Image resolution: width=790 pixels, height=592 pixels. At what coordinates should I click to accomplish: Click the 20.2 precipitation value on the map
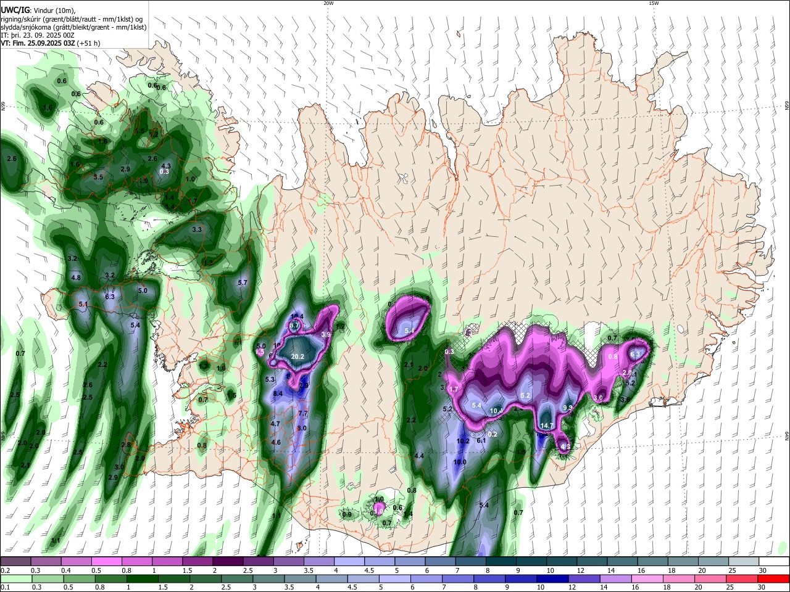point(297,356)
